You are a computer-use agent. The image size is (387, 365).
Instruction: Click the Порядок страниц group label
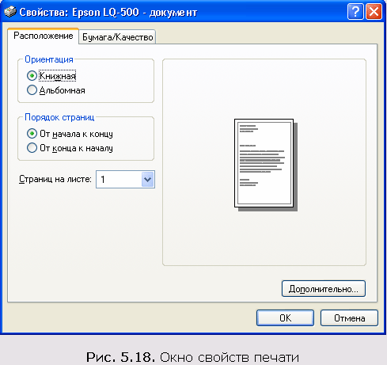point(59,117)
